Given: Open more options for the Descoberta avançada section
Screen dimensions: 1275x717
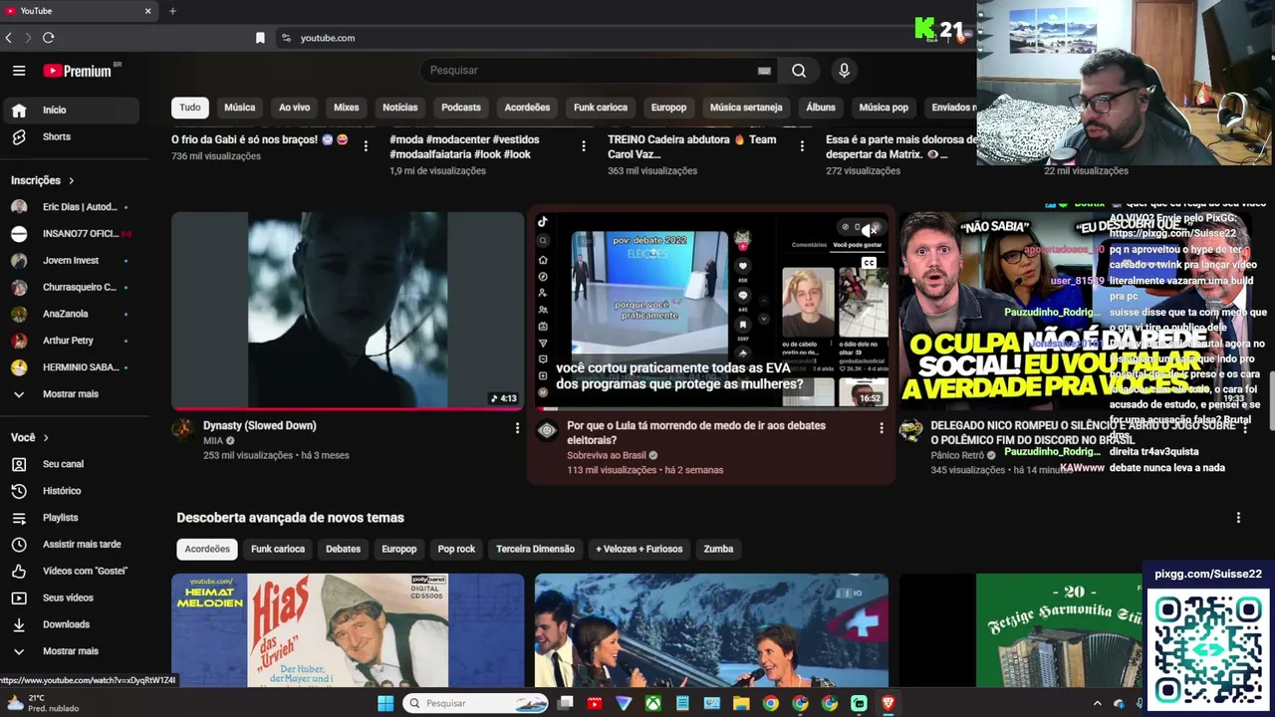Looking at the screenshot, I should pos(1238,518).
